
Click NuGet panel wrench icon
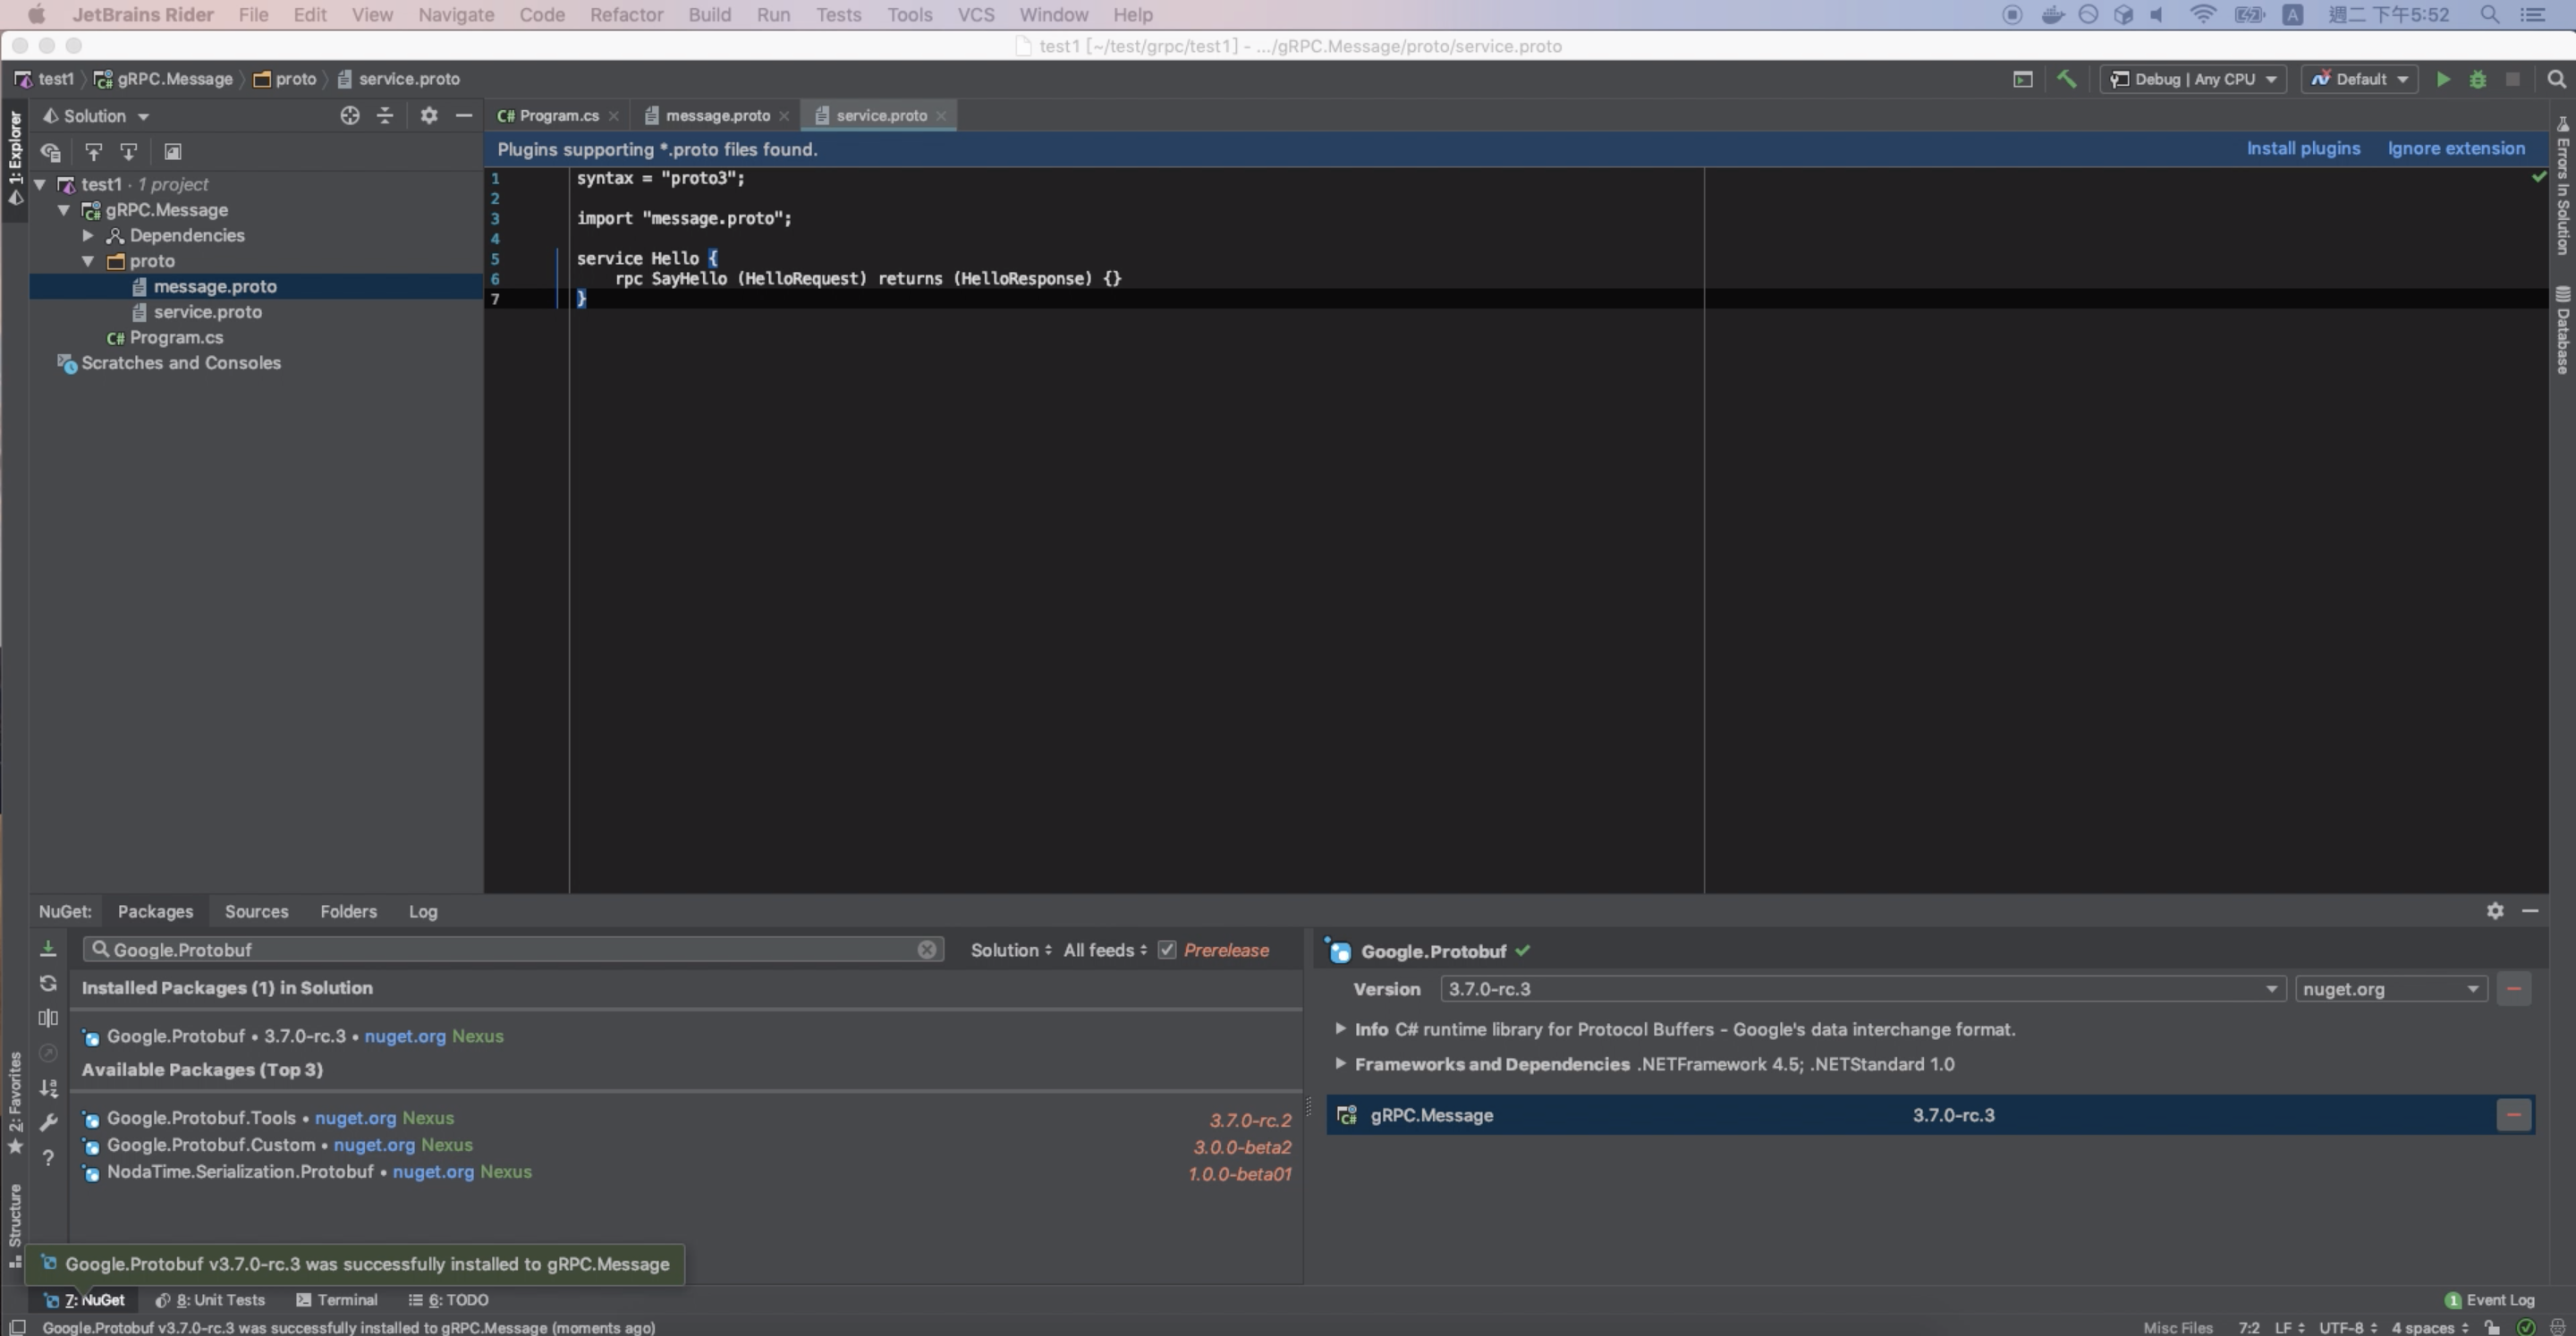[48, 1123]
